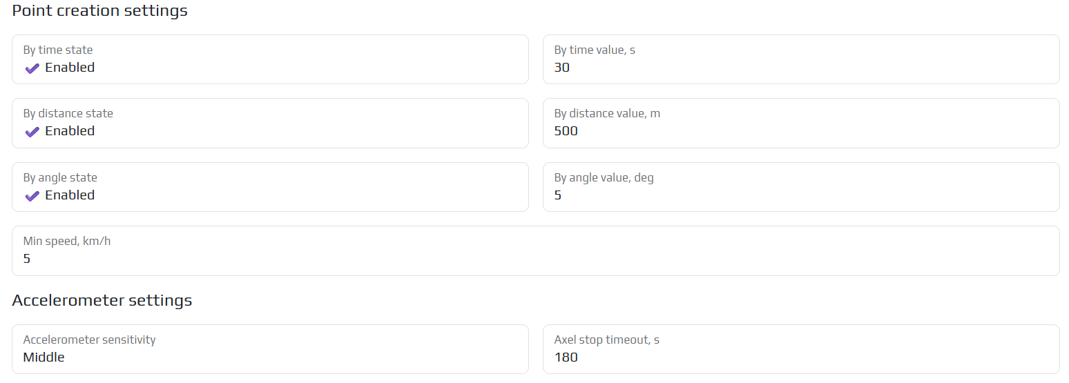This screenshot has height=383, width=1069.
Task: Click the checkmark icon under By time state
Action: tap(32, 68)
